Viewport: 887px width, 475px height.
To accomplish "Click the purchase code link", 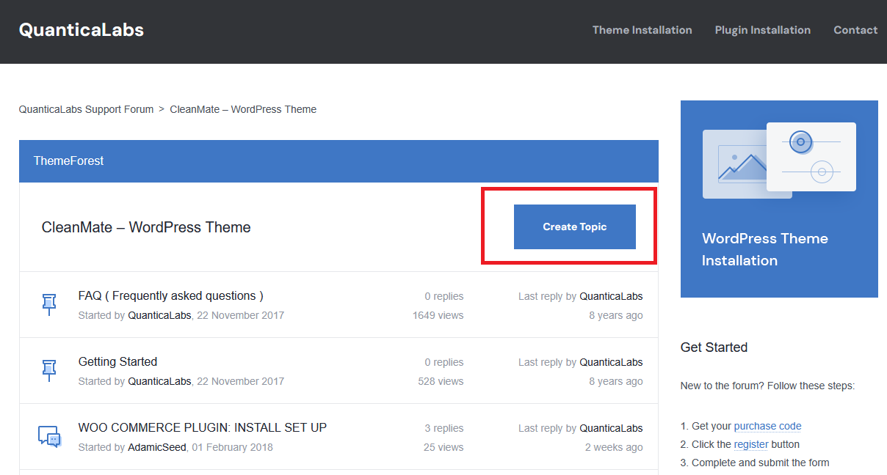I will click(767, 426).
